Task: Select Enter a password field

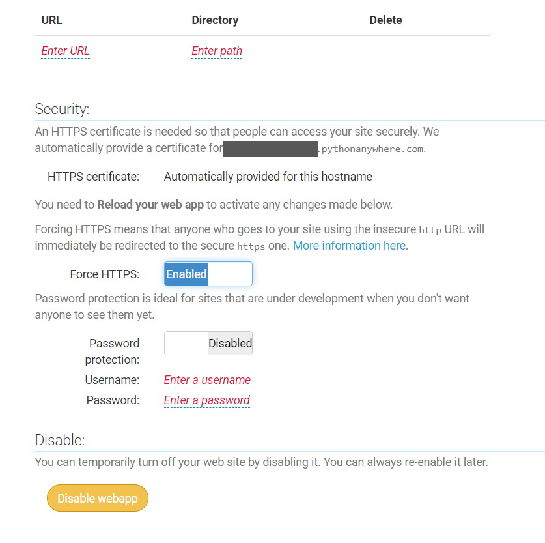Action: (x=207, y=400)
